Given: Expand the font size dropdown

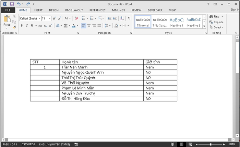Looking at the screenshot, I should [50, 18].
